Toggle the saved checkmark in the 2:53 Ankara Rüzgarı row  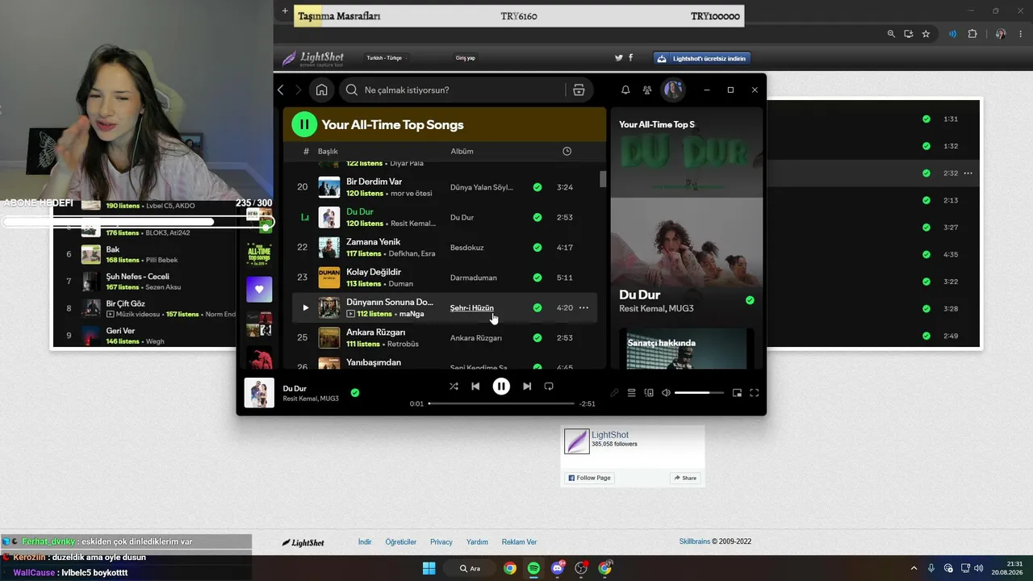click(537, 337)
